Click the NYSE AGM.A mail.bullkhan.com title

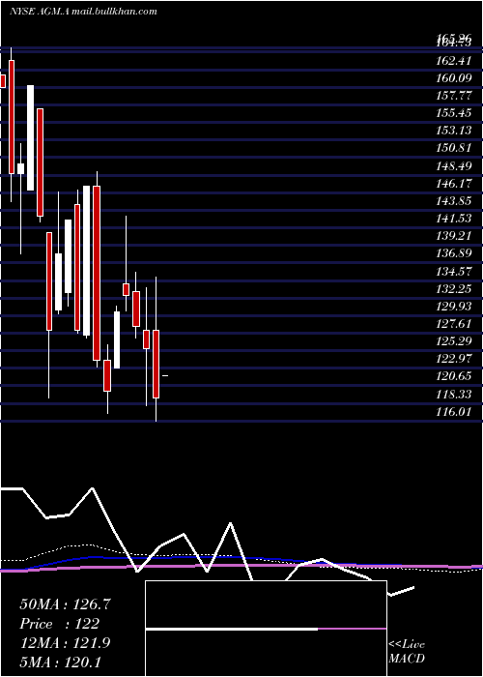point(83,12)
